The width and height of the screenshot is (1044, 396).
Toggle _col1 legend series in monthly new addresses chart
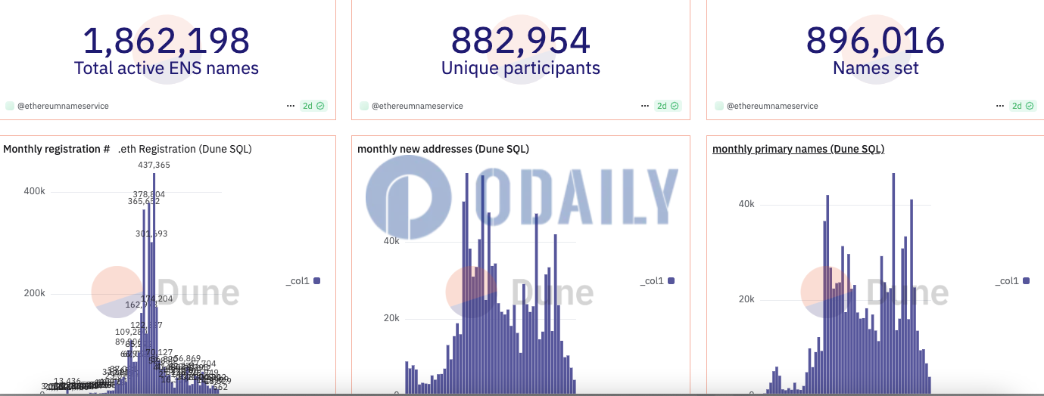656,281
